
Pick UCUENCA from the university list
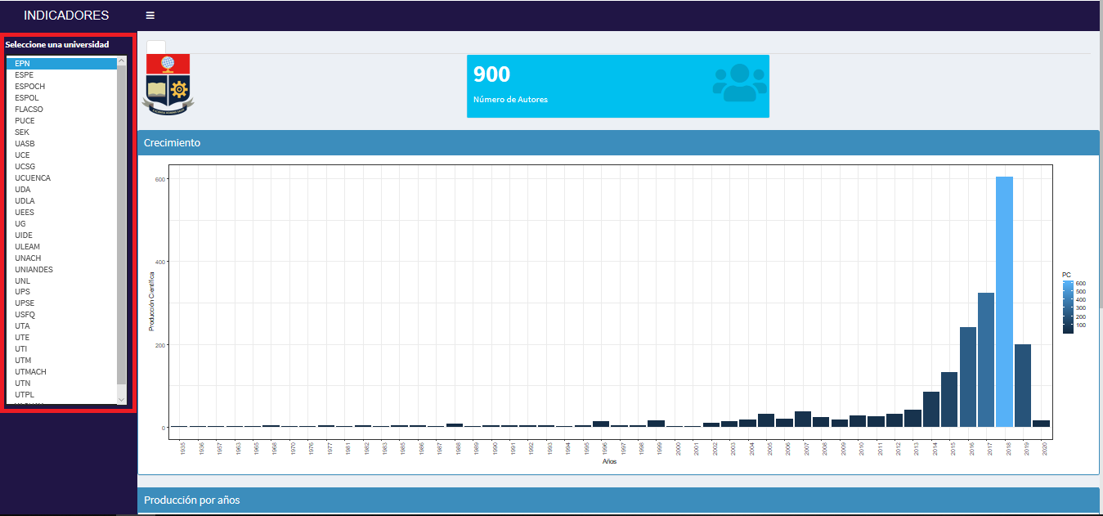point(33,178)
